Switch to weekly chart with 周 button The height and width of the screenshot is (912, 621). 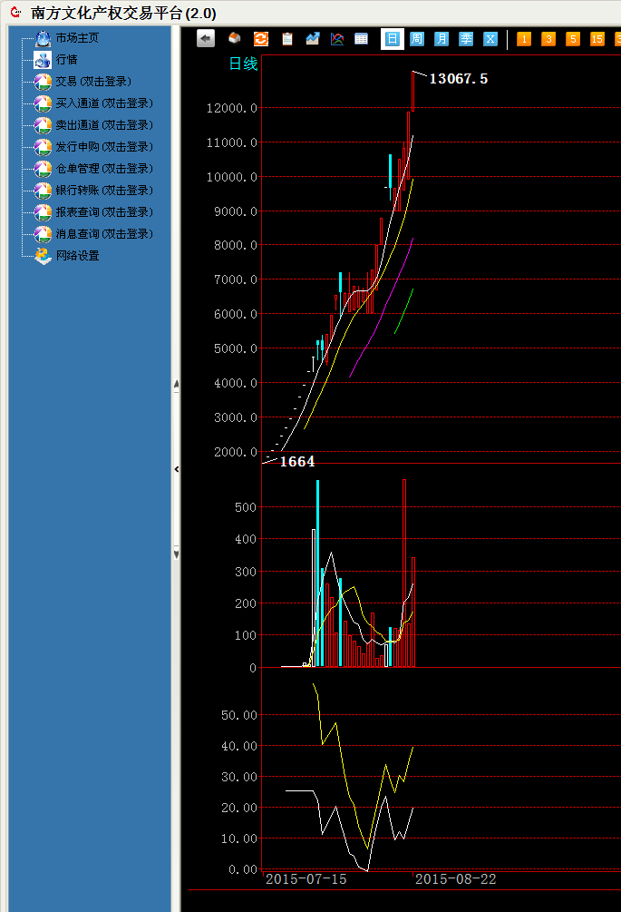[x=416, y=39]
